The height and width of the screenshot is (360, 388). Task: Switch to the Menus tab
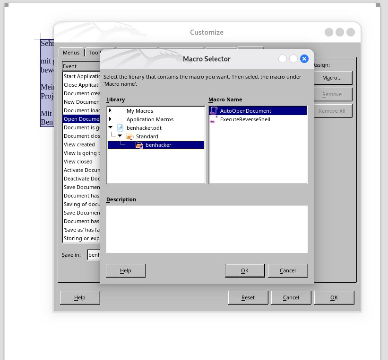(71, 52)
